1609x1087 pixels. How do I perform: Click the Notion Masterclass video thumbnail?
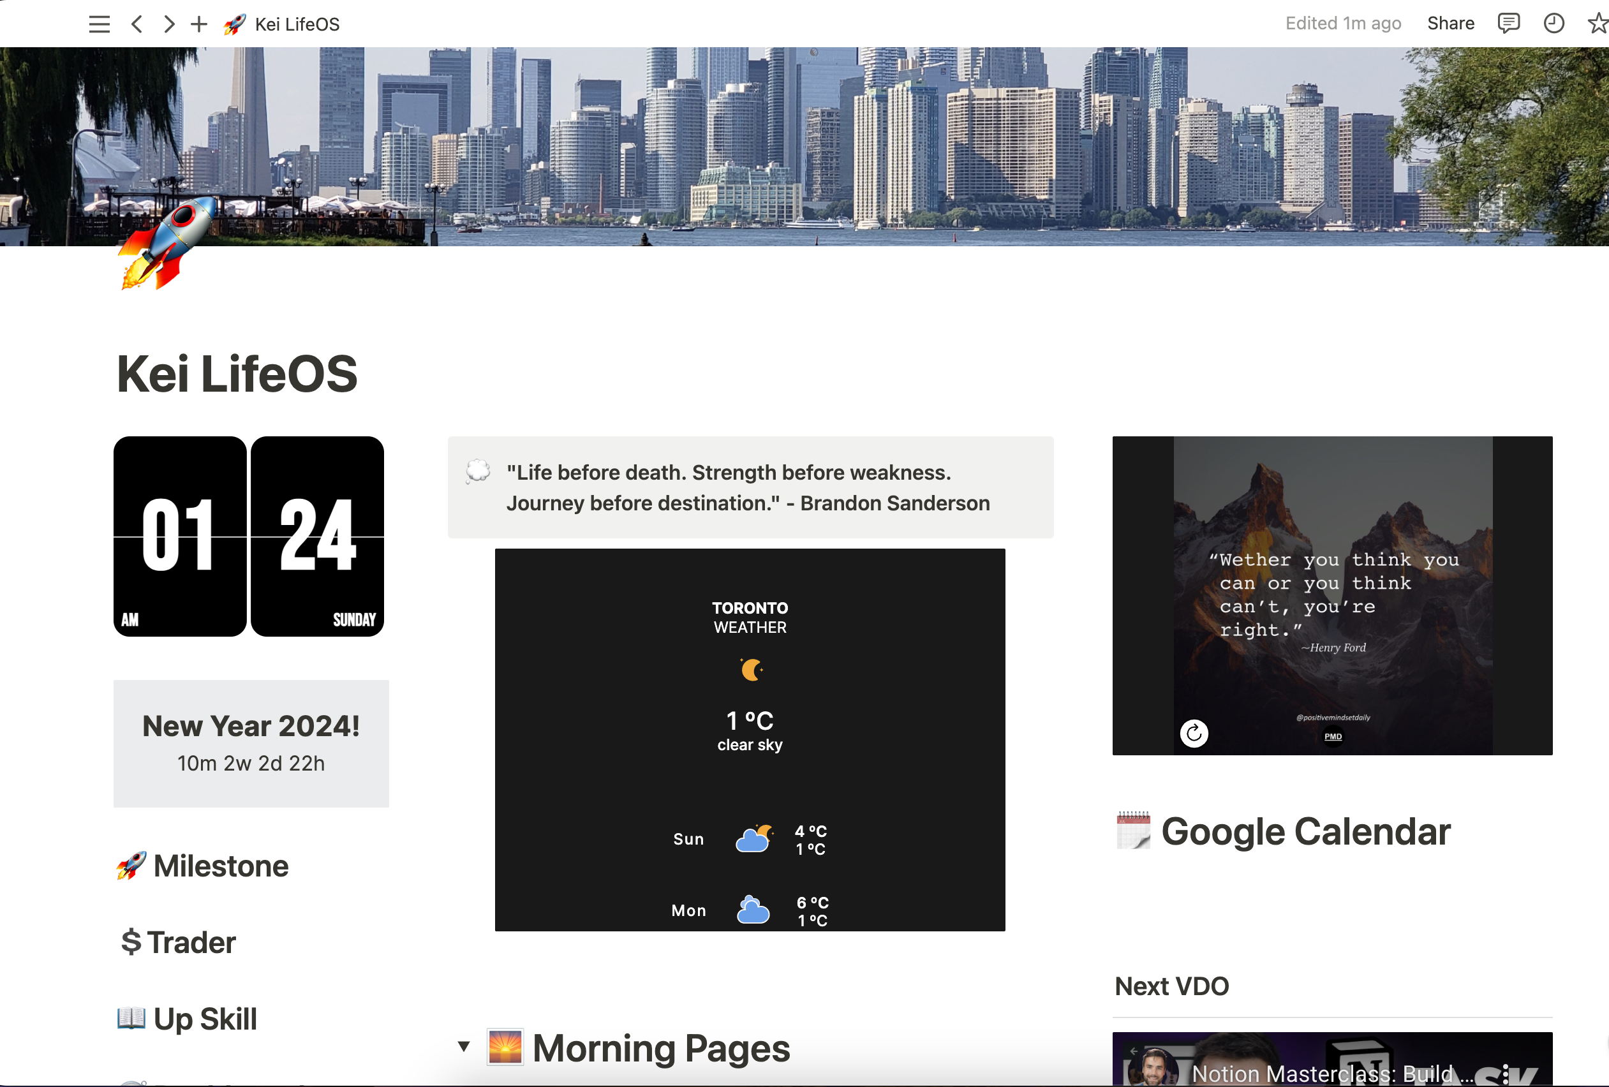click(x=1332, y=1059)
